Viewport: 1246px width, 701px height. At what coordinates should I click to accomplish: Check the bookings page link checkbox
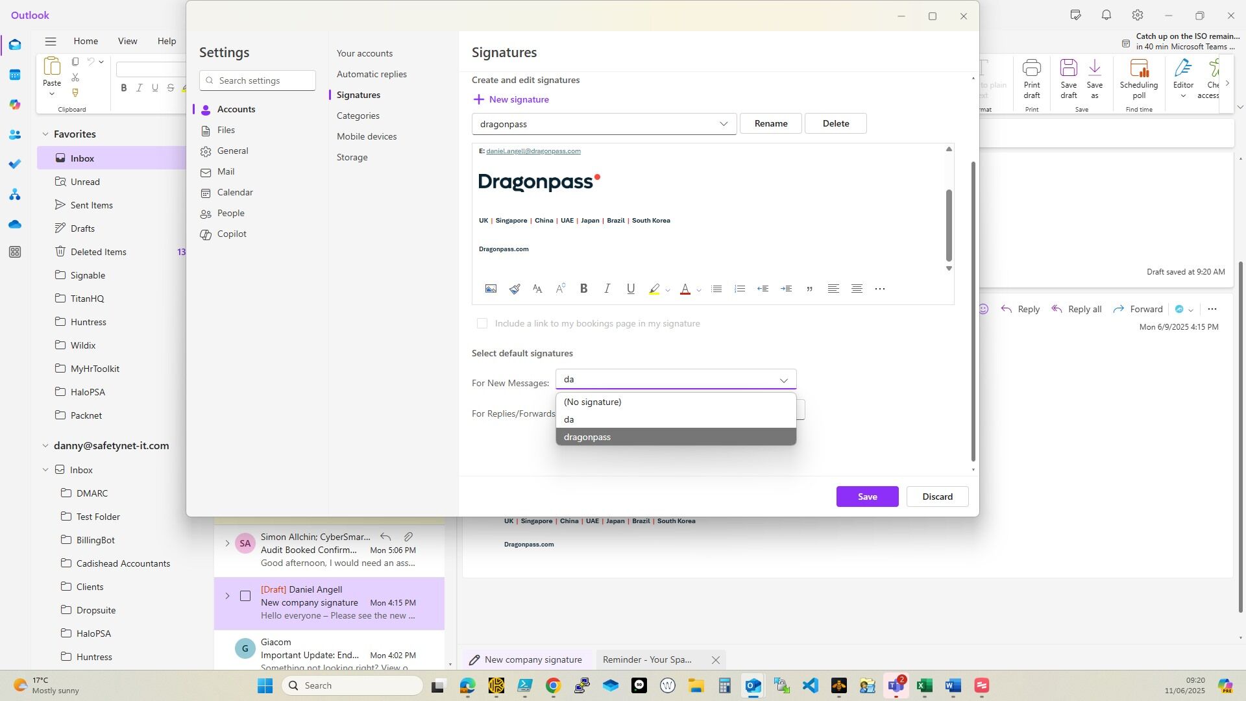(x=482, y=324)
